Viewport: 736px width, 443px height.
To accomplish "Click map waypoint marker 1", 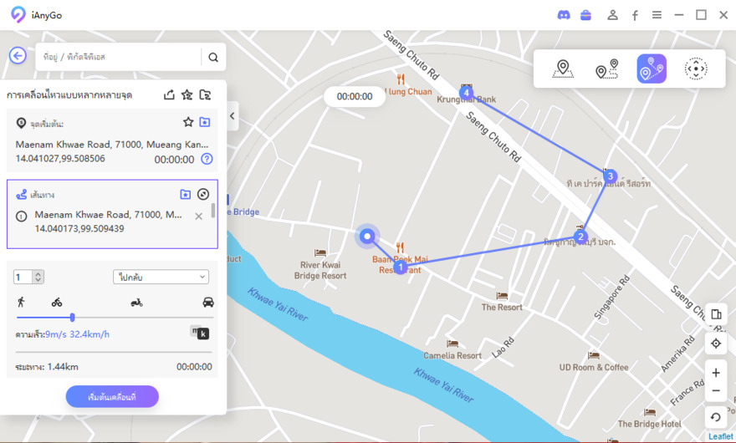I will 400,267.
